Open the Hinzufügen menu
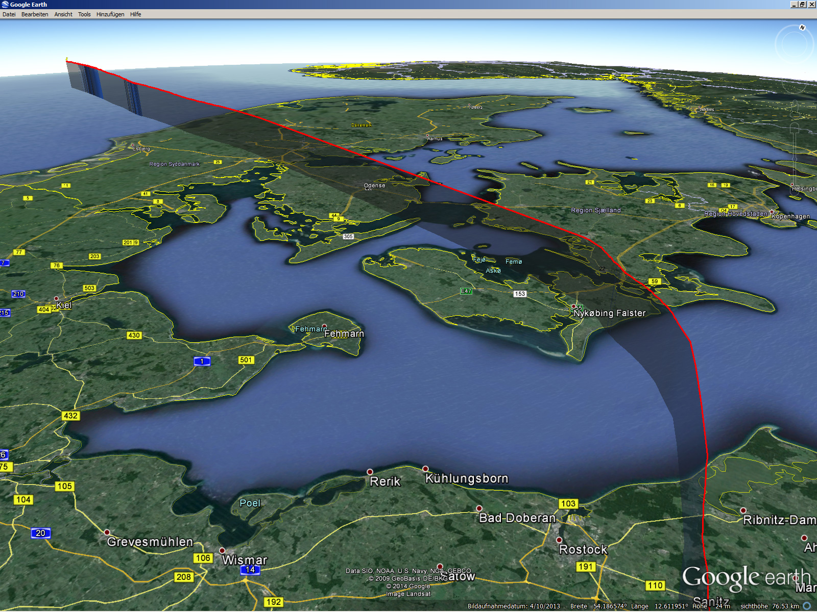This screenshot has width=817, height=612. (110, 14)
